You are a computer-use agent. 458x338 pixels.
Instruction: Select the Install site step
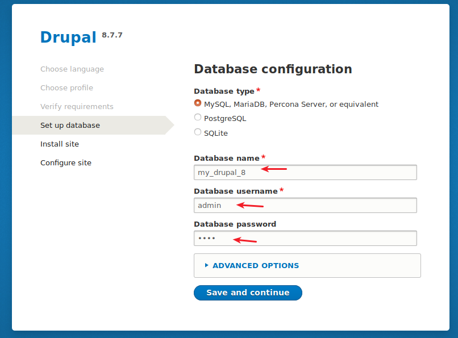60,144
